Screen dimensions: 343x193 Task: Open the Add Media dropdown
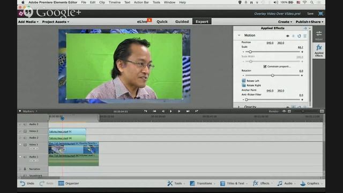pyautogui.click(x=28, y=22)
